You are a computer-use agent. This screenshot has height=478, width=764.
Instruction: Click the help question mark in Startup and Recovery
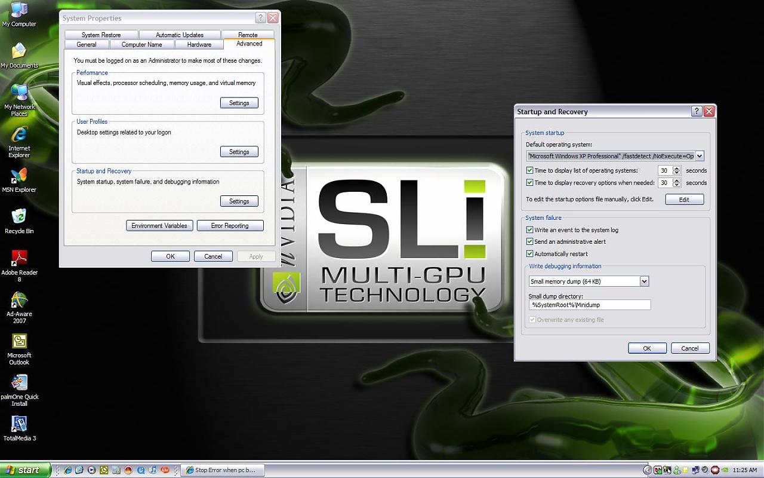(696, 112)
